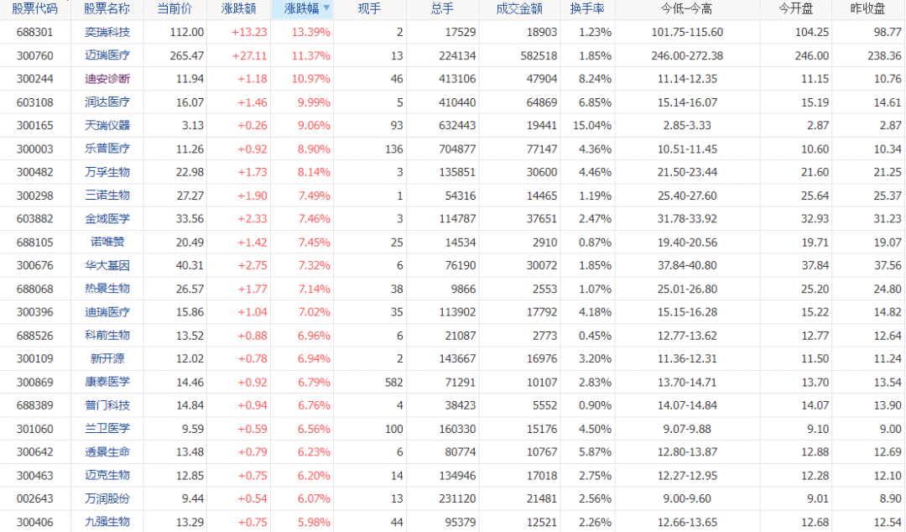Sort by 成交金额 column header
This screenshot has height=532, width=906.
[x=519, y=8]
